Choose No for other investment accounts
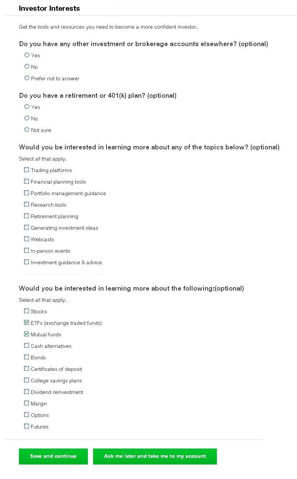This screenshot has width=297, height=479. click(27, 67)
